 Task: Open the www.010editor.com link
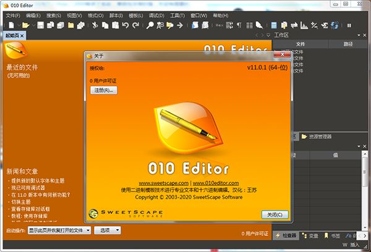point(216,183)
